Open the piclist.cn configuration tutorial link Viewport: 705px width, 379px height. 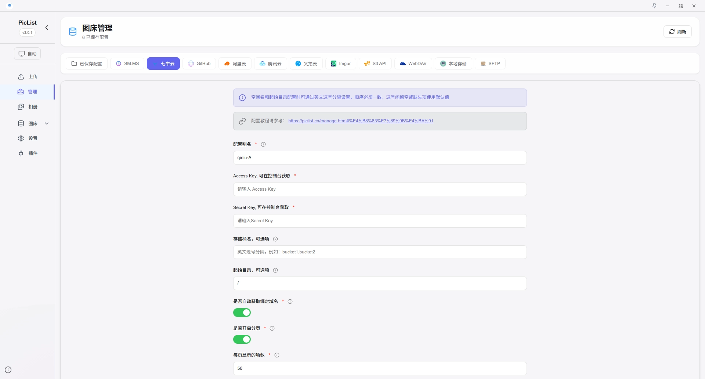pyautogui.click(x=361, y=121)
